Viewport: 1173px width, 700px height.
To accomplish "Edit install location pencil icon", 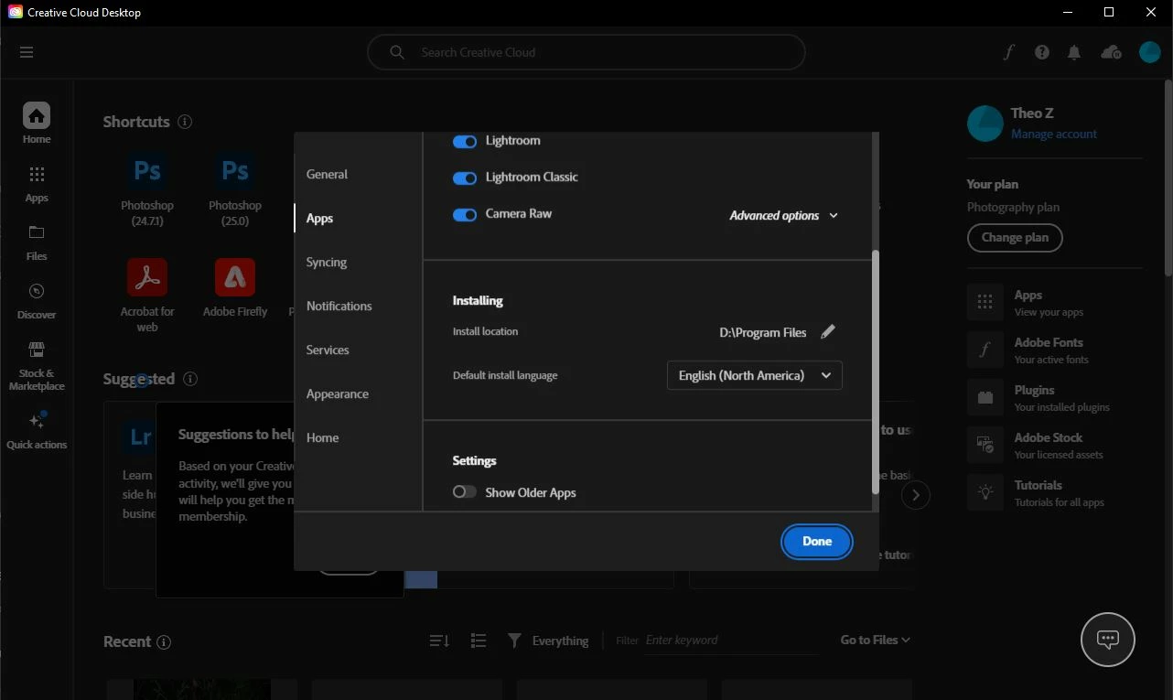I will click(x=828, y=332).
